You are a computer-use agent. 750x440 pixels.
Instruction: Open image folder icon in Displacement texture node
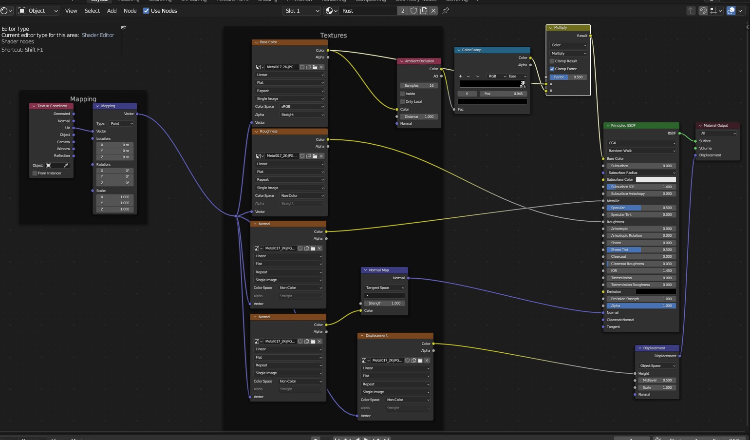click(420, 361)
